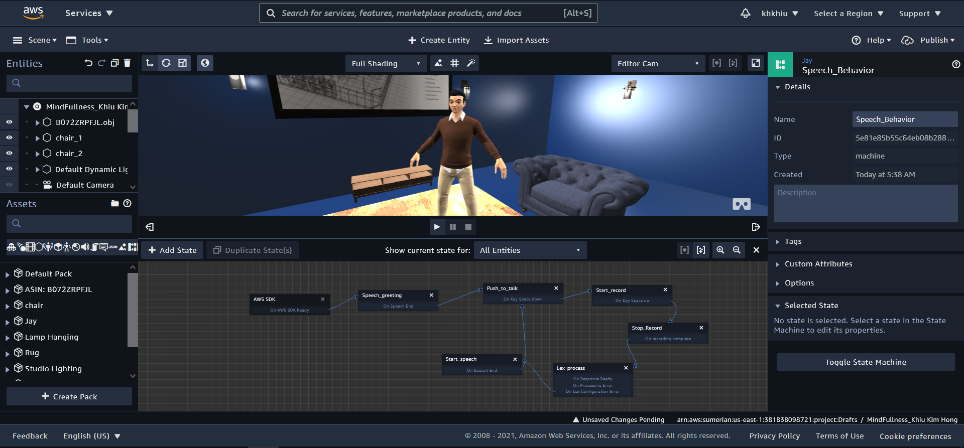Collapse the left panel with arrow icon

(x=150, y=227)
